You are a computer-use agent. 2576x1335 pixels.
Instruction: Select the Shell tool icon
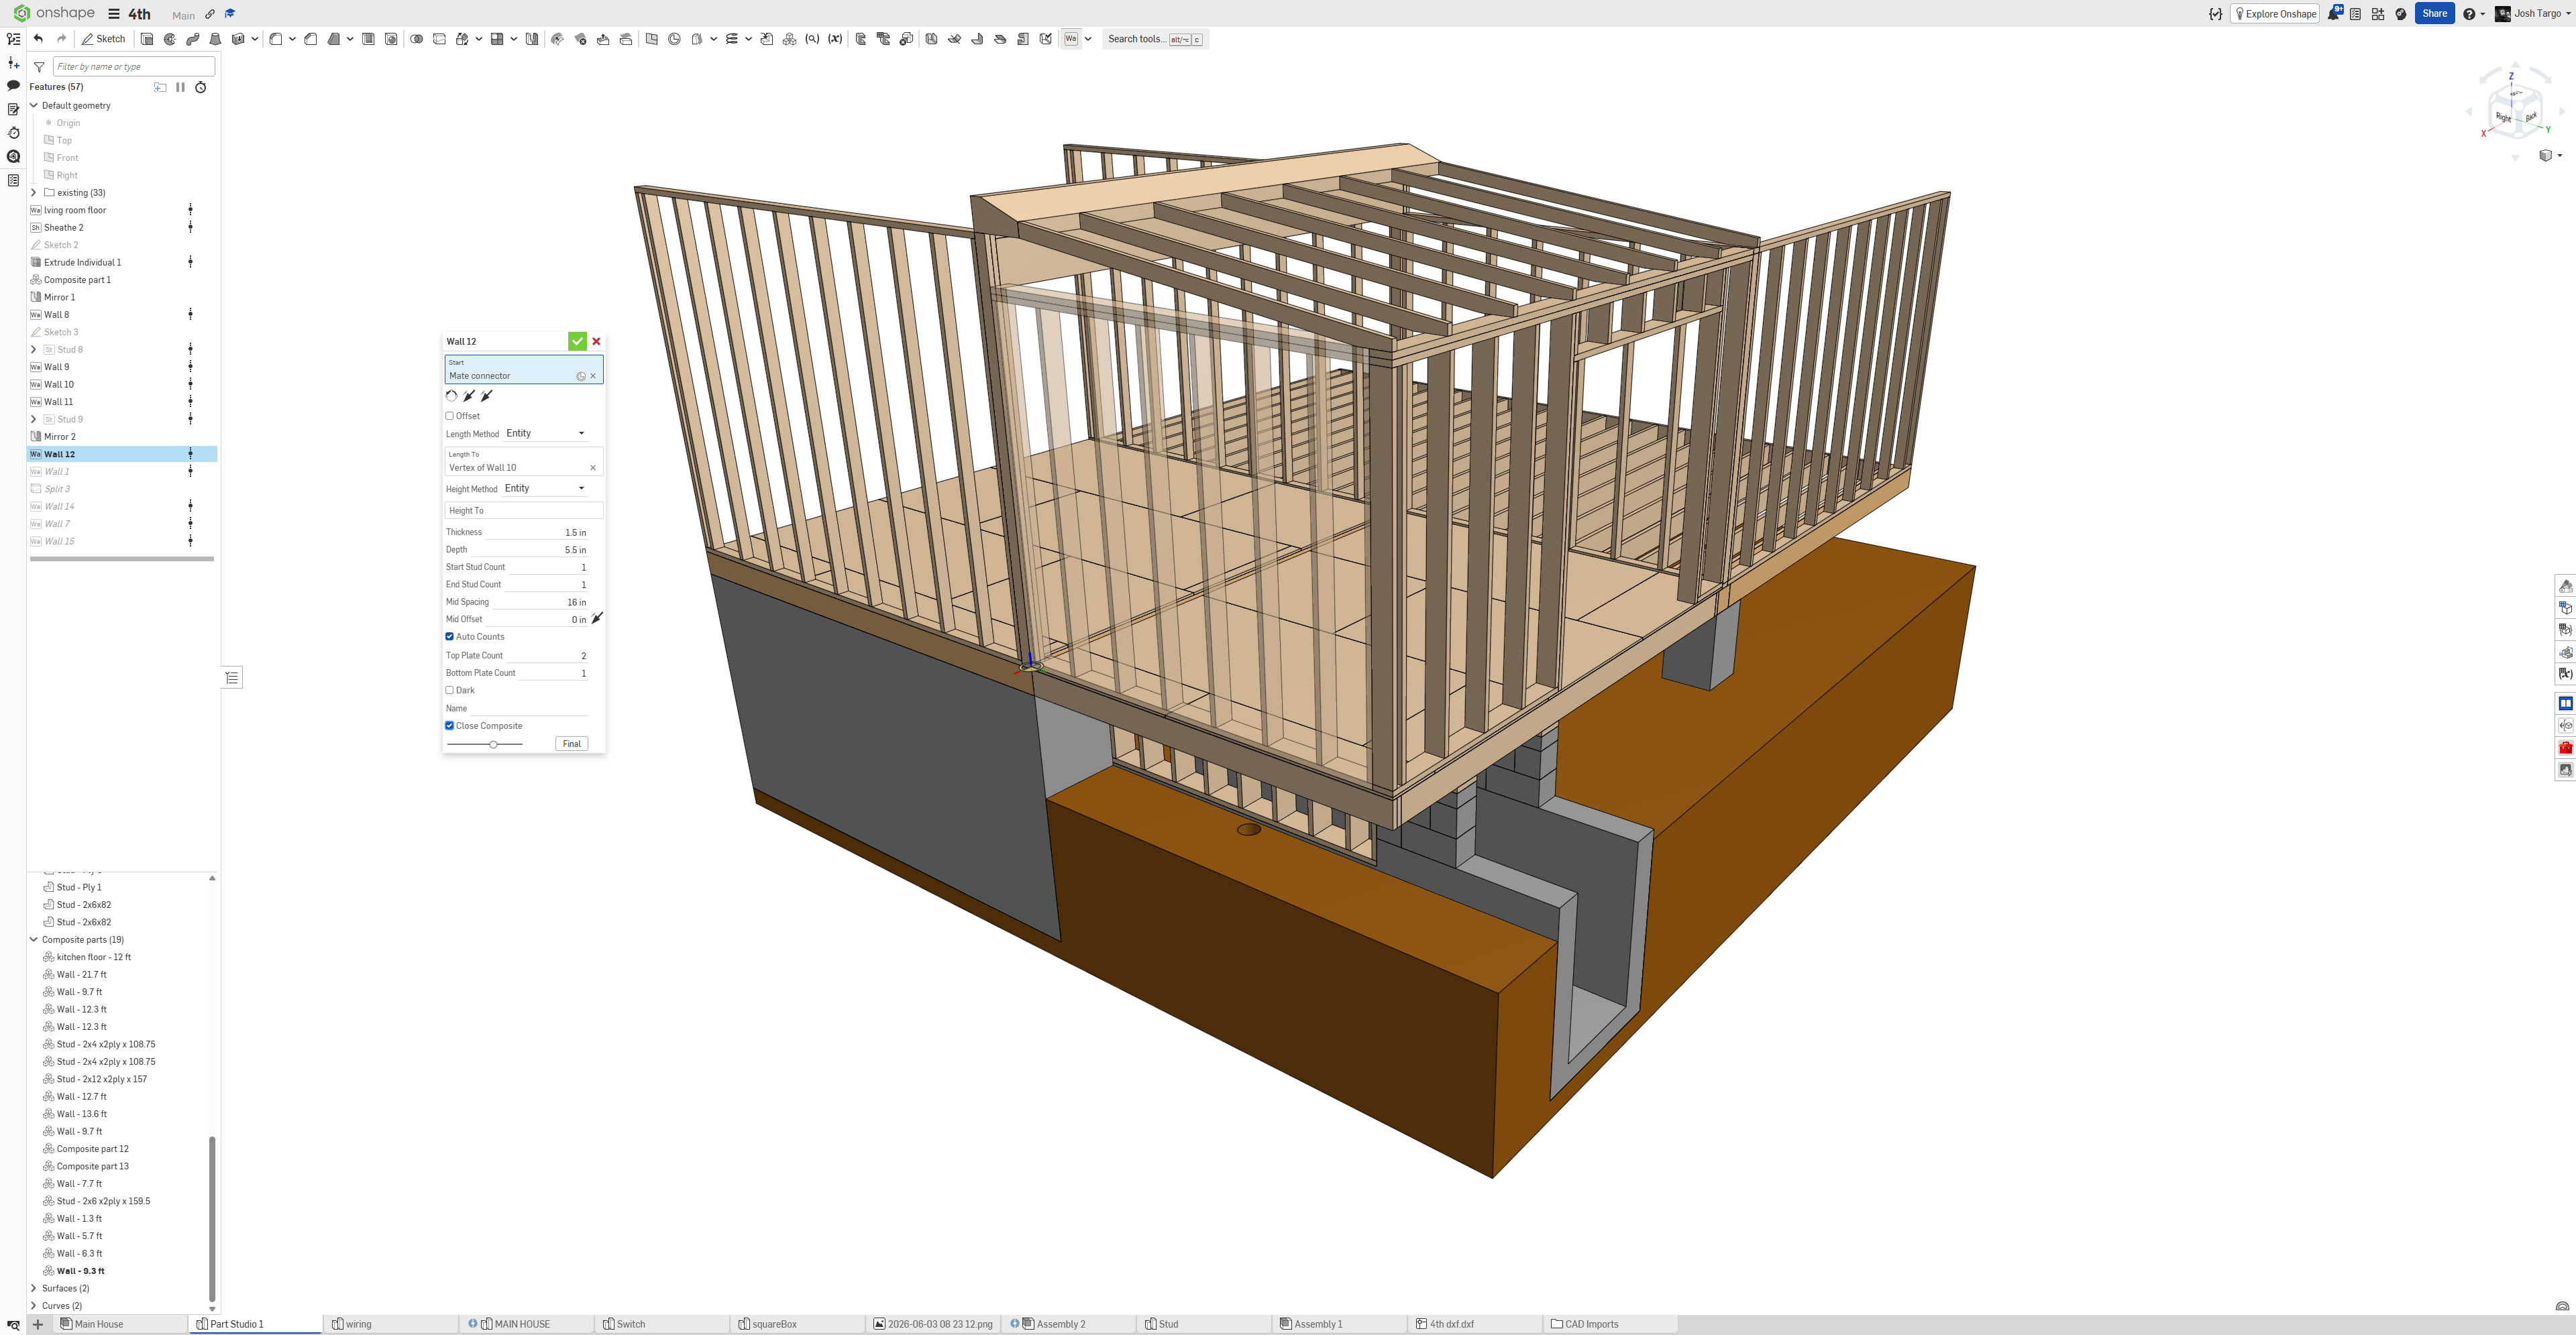[368, 39]
